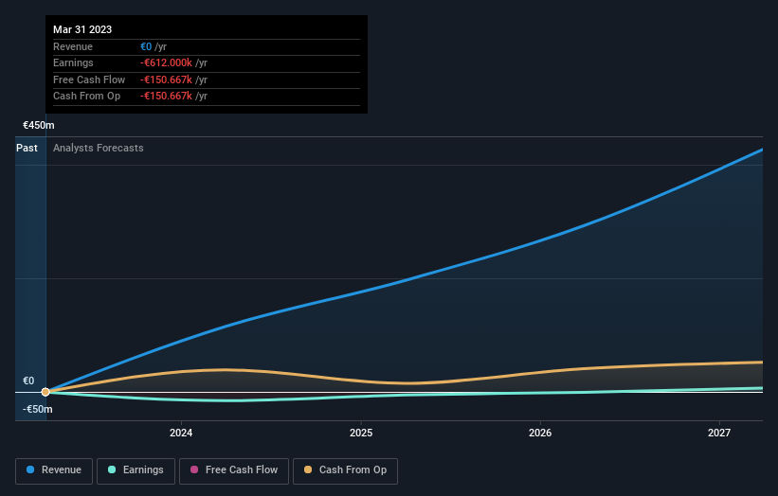Image resolution: width=778 pixels, height=496 pixels.
Task: Click the 2027 x-axis label
Action: [x=719, y=433]
